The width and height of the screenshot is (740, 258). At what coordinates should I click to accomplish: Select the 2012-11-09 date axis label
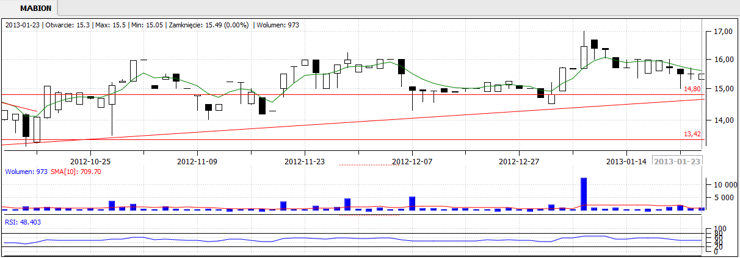point(197,161)
